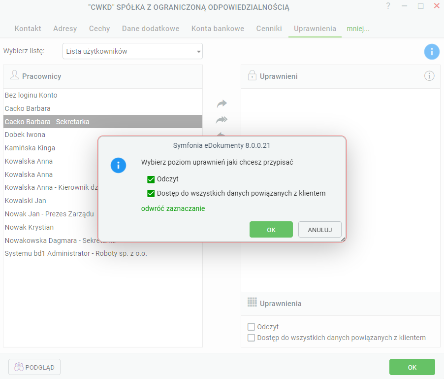Select Kowalski Jan in the list

(51, 201)
